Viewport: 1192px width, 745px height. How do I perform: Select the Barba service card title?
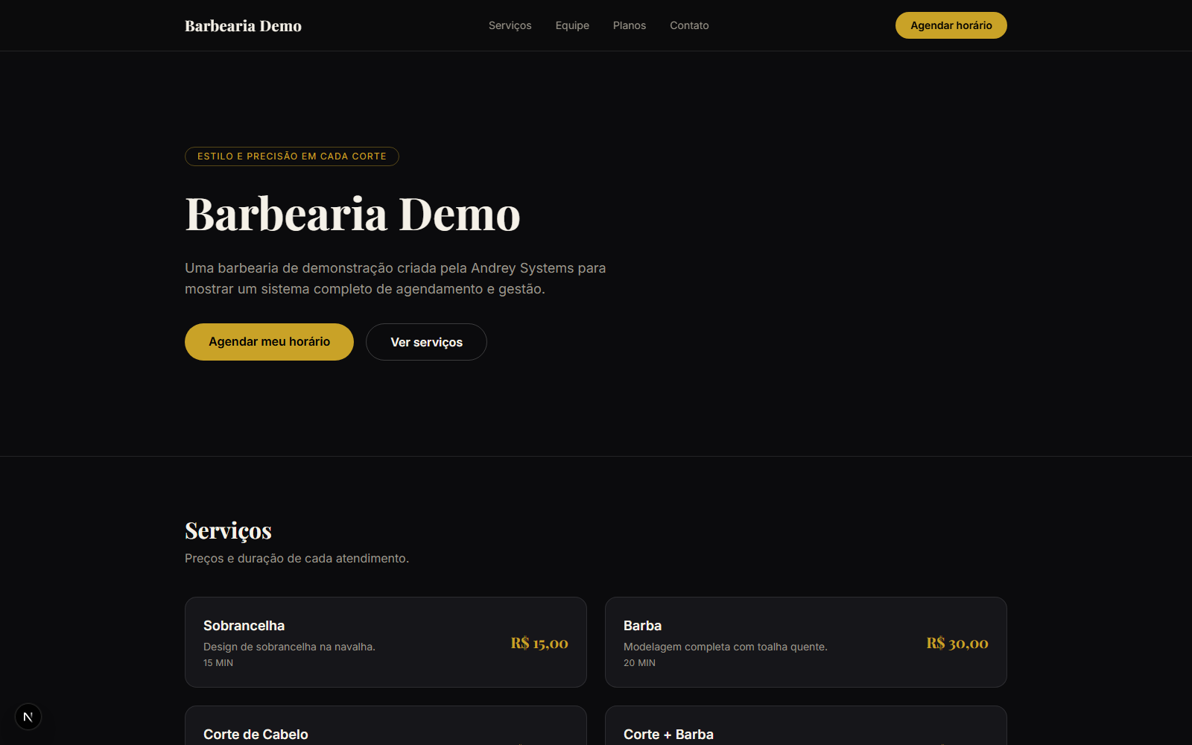coord(642,626)
